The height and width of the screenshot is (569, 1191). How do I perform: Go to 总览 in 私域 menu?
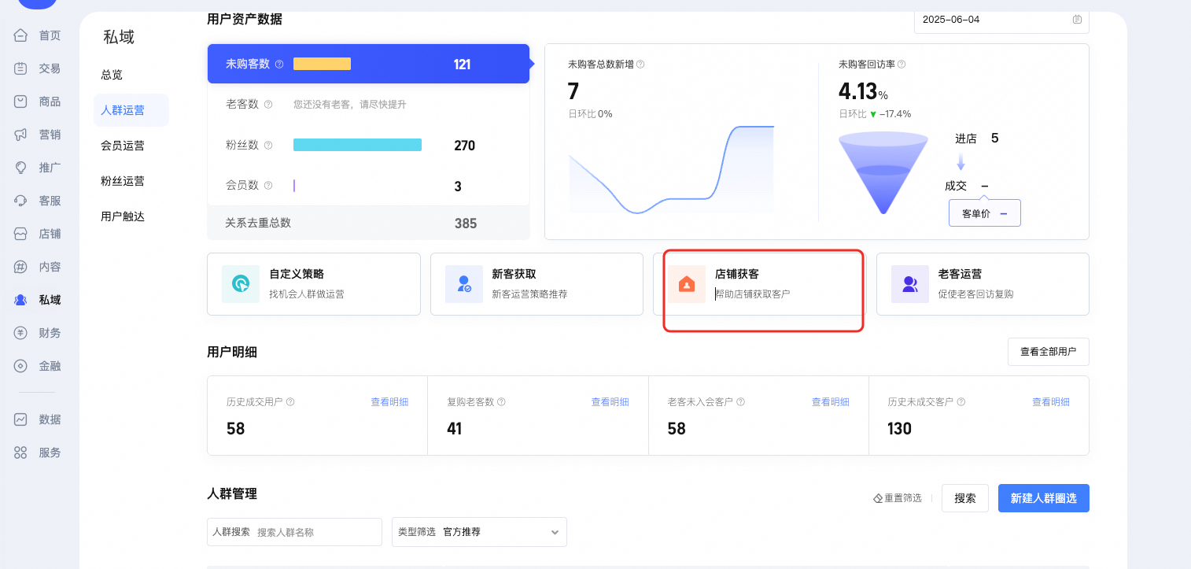112,75
